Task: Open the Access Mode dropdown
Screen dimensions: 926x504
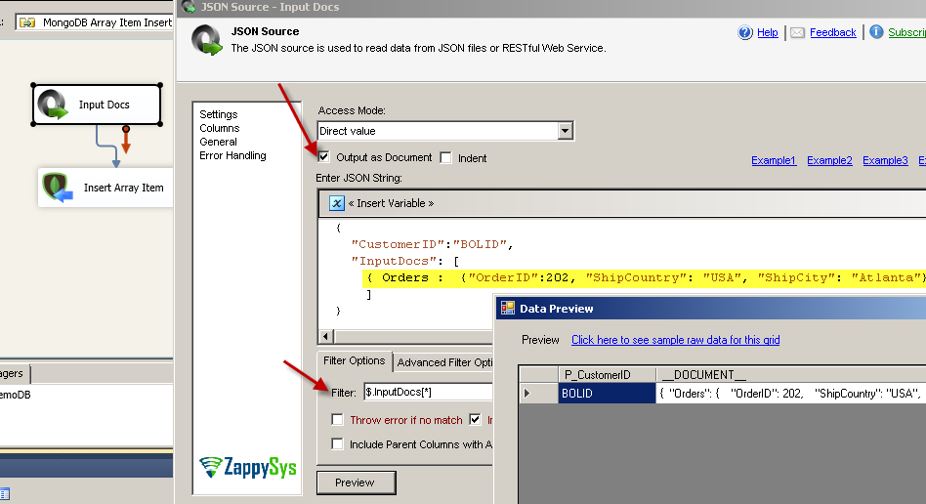Action: tap(566, 131)
